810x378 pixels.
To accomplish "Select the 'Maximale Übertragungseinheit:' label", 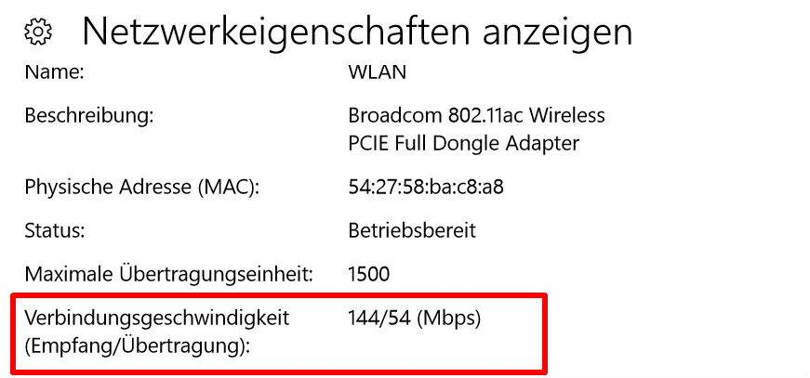I will [168, 275].
